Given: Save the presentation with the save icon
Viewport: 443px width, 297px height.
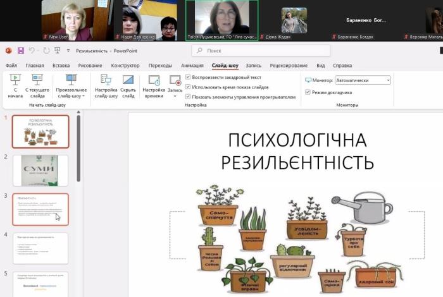Looking at the screenshot, I should coord(21,51).
